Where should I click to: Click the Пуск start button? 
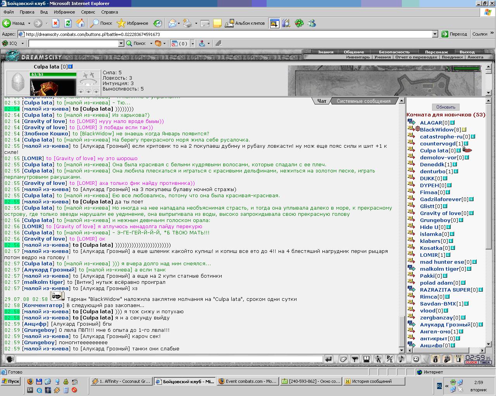pos(11,381)
